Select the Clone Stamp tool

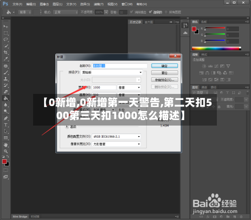[x=6, y=79]
